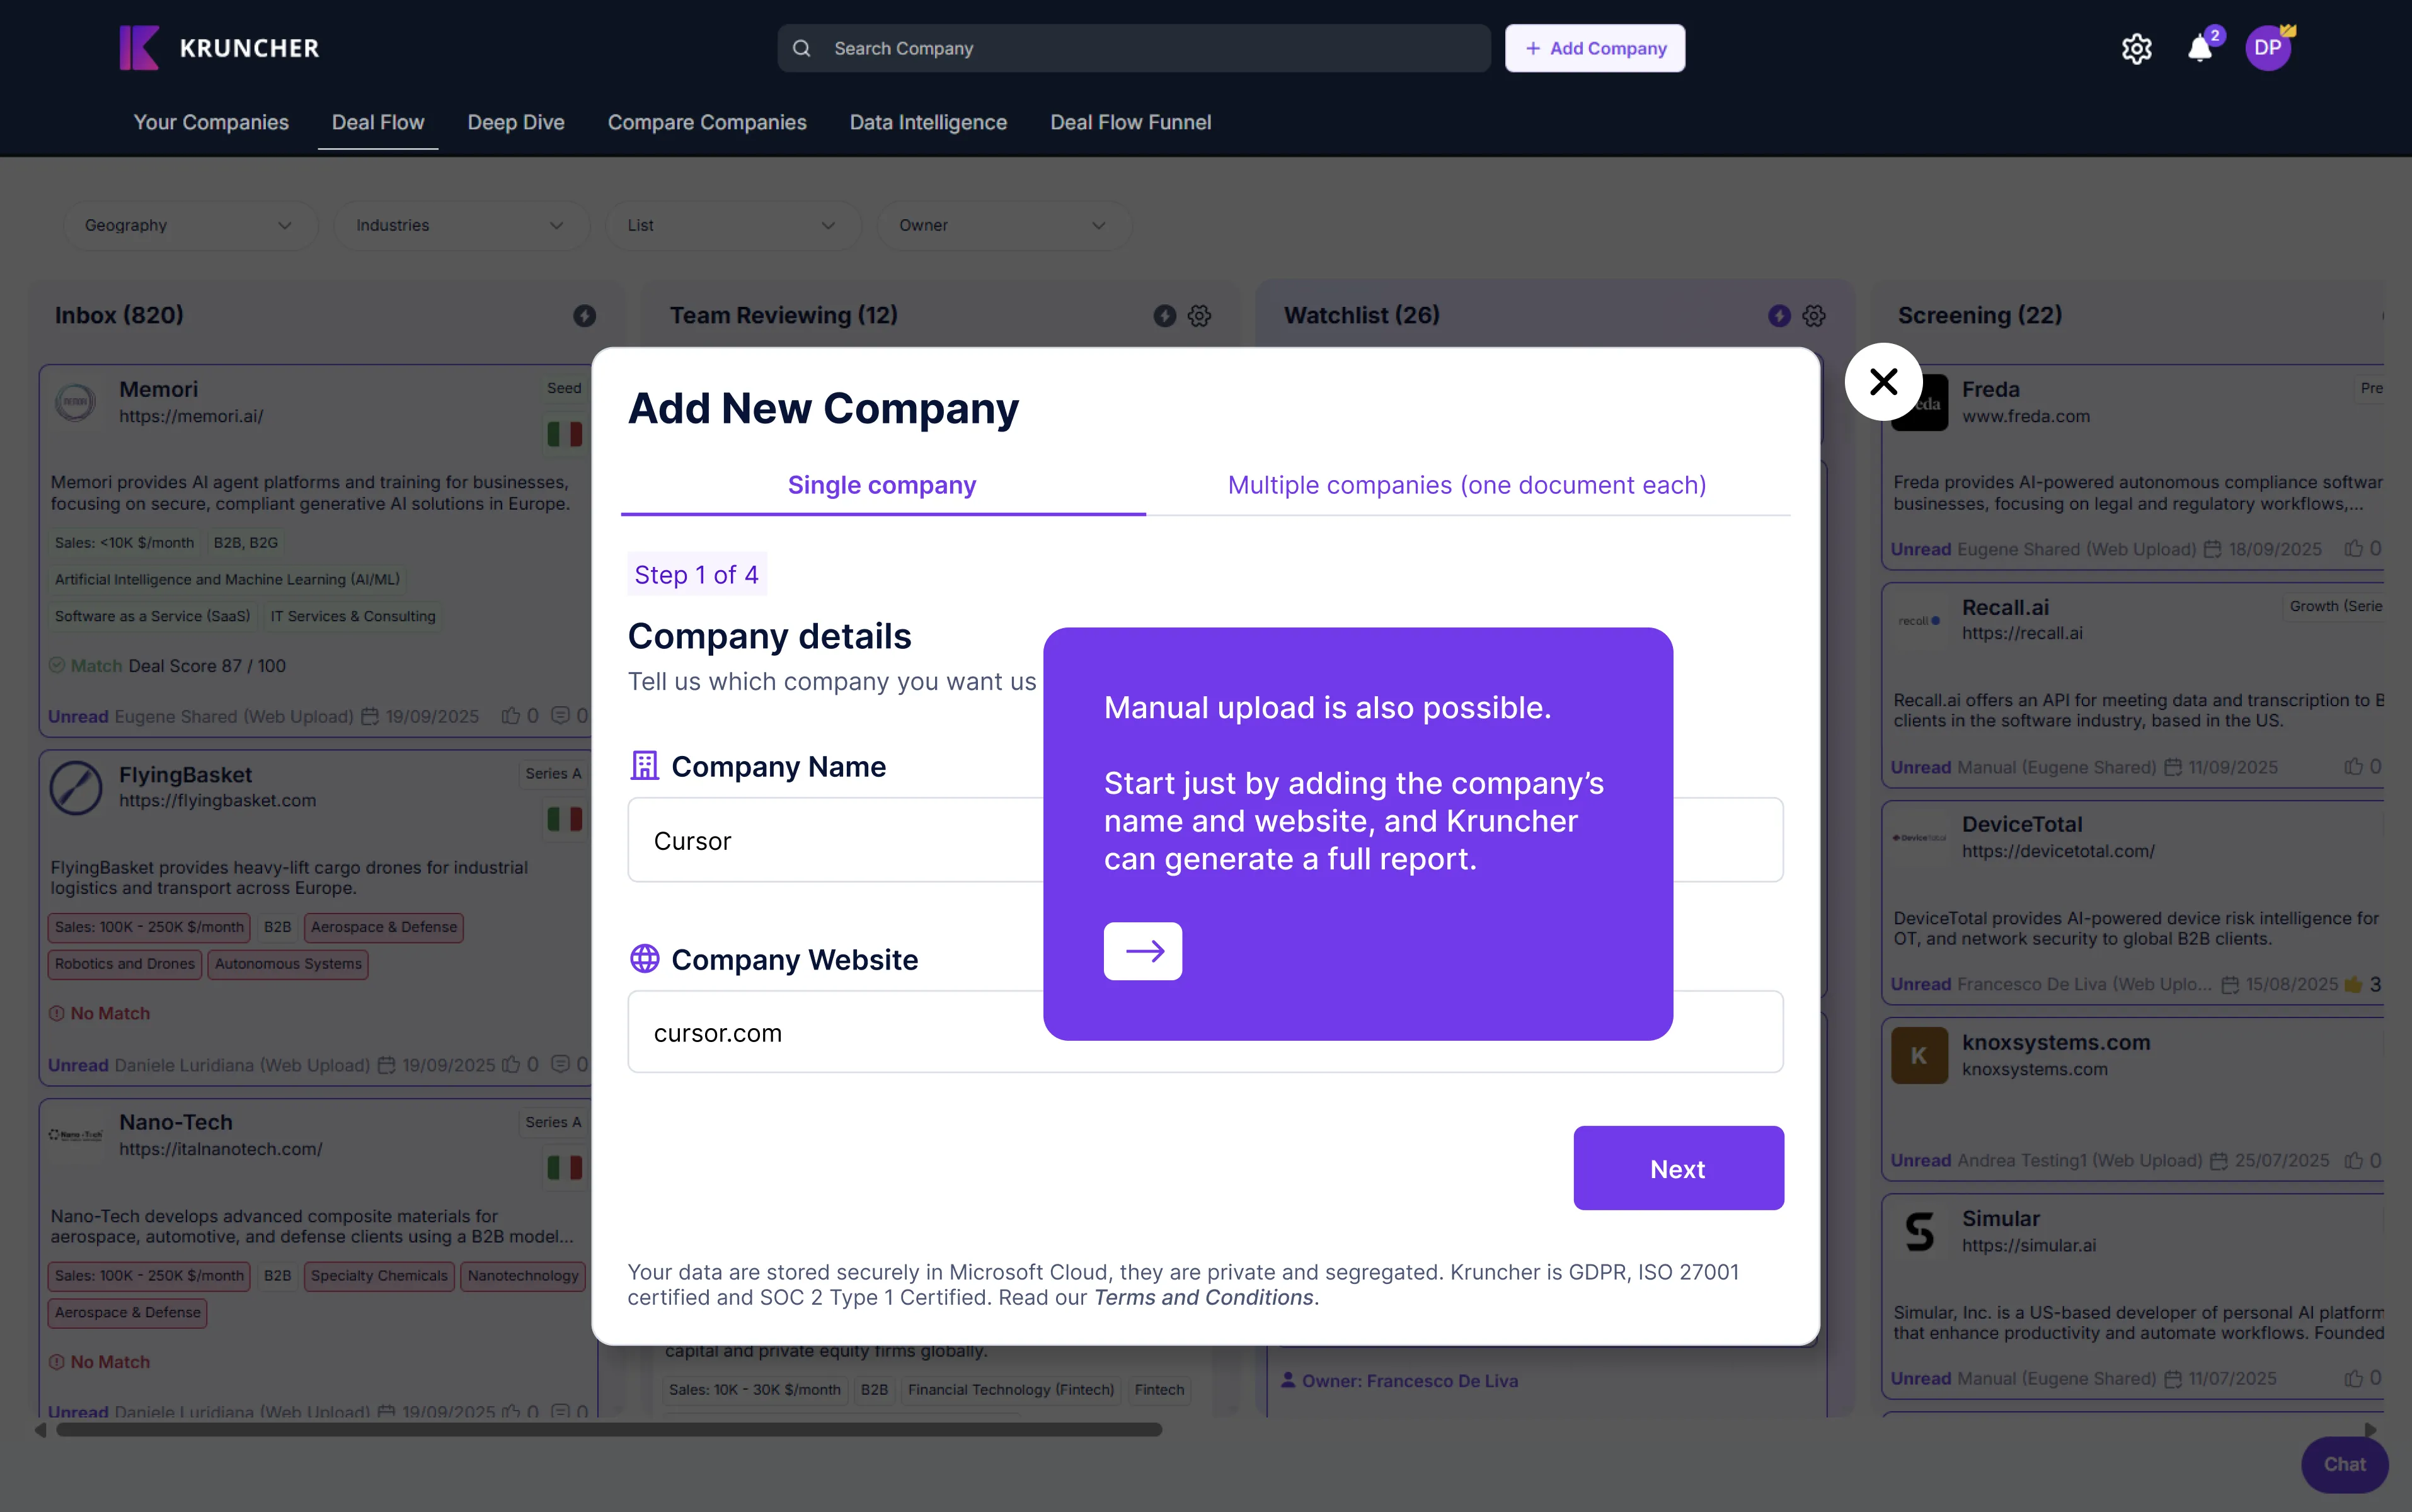Click the Watchlist column lightning icon
The width and height of the screenshot is (2412, 1512).
pyautogui.click(x=1779, y=316)
